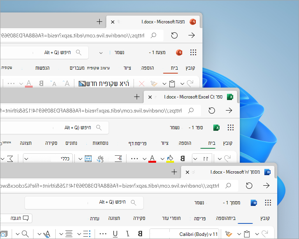The height and width of the screenshot is (239, 299).
Task: Decrease font size in PowerPoint toolbar
Action: point(53,83)
